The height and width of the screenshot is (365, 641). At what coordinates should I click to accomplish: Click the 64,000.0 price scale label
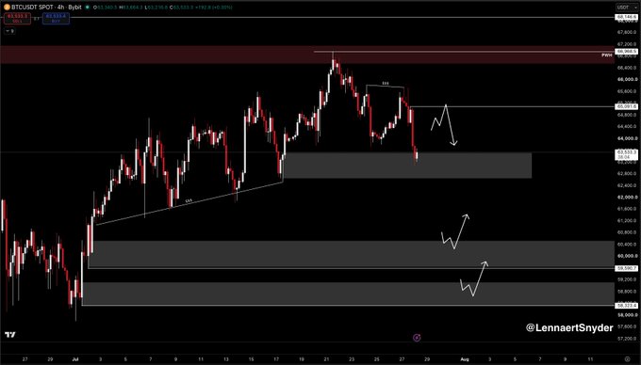point(627,138)
